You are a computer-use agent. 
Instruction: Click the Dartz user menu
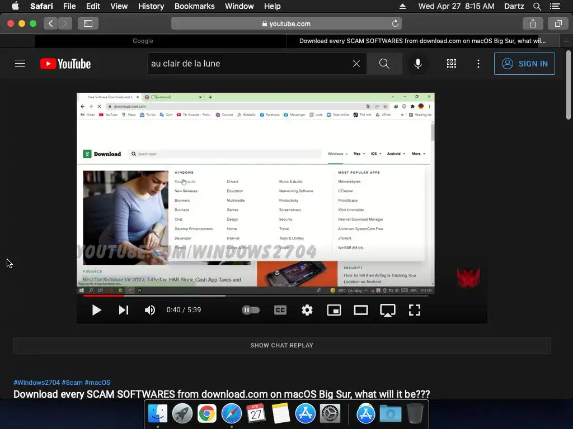point(514,6)
